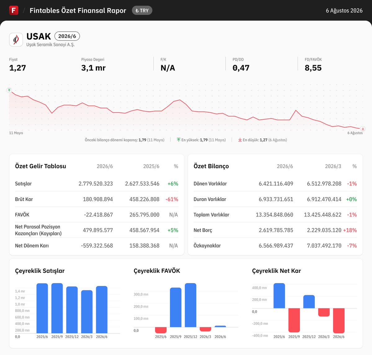Click the Önceki bilanço dönemi kapanış text
This screenshot has width=372, height=355.
pyautogui.click(x=125, y=140)
